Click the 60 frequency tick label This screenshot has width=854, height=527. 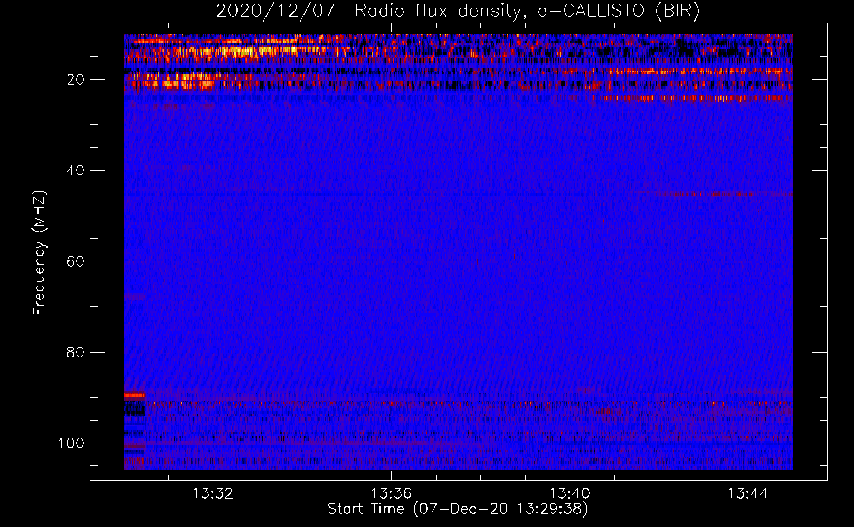[x=75, y=261]
